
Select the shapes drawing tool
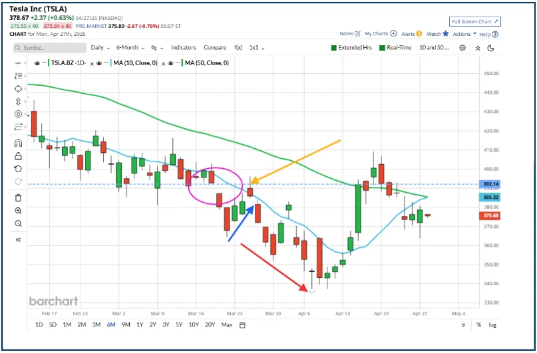[x=19, y=88]
